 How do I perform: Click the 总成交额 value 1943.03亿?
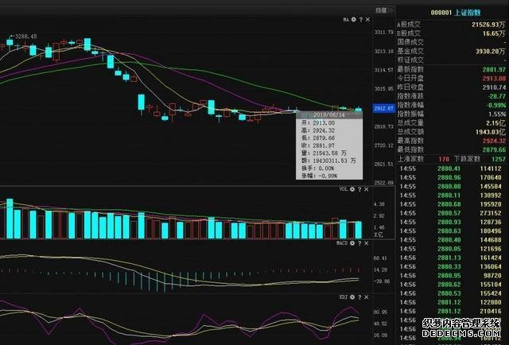pos(491,132)
